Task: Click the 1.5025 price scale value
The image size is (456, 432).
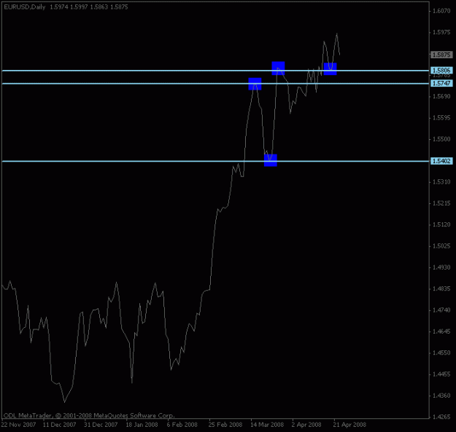Action: (441, 246)
